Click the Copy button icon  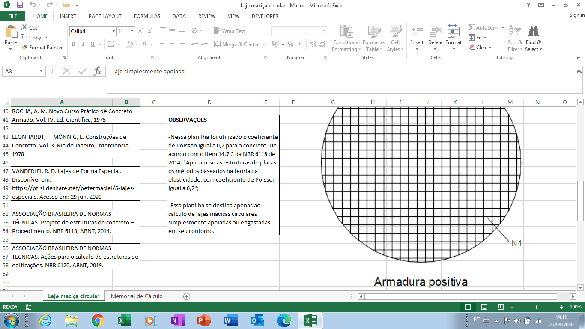(x=24, y=38)
